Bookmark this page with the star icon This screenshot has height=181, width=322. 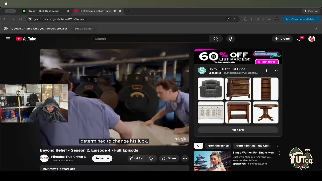click(x=234, y=19)
